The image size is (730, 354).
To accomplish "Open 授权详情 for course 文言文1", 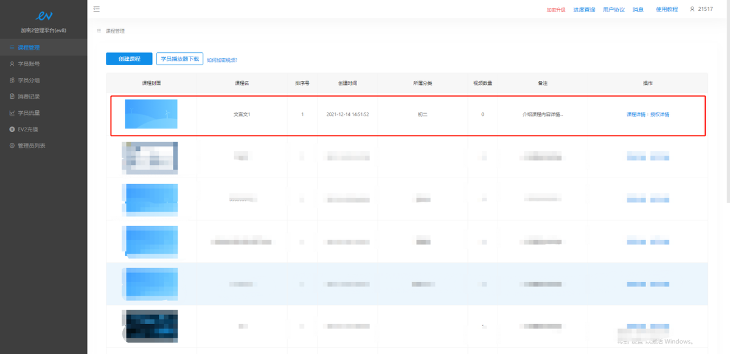I will [x=660, y=114].
